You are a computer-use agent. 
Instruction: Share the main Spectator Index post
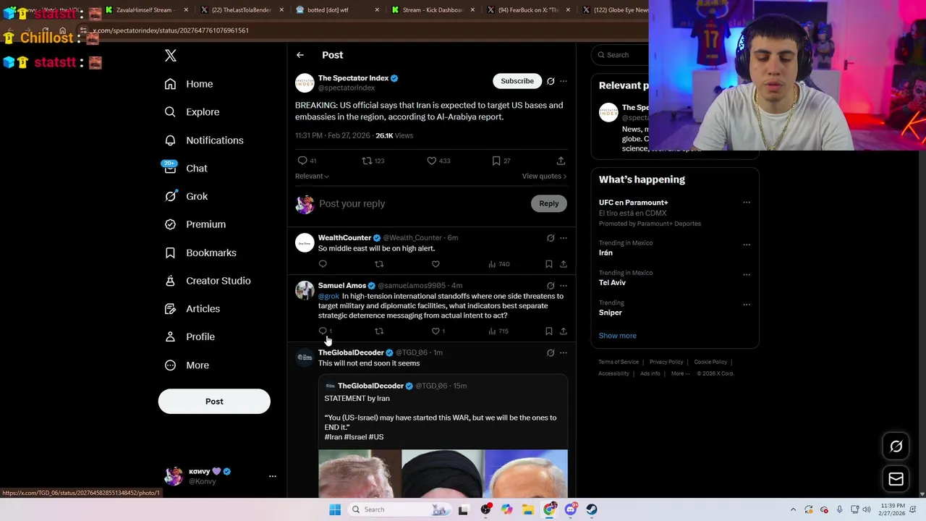pyautogui.click(x=561, y=161)
